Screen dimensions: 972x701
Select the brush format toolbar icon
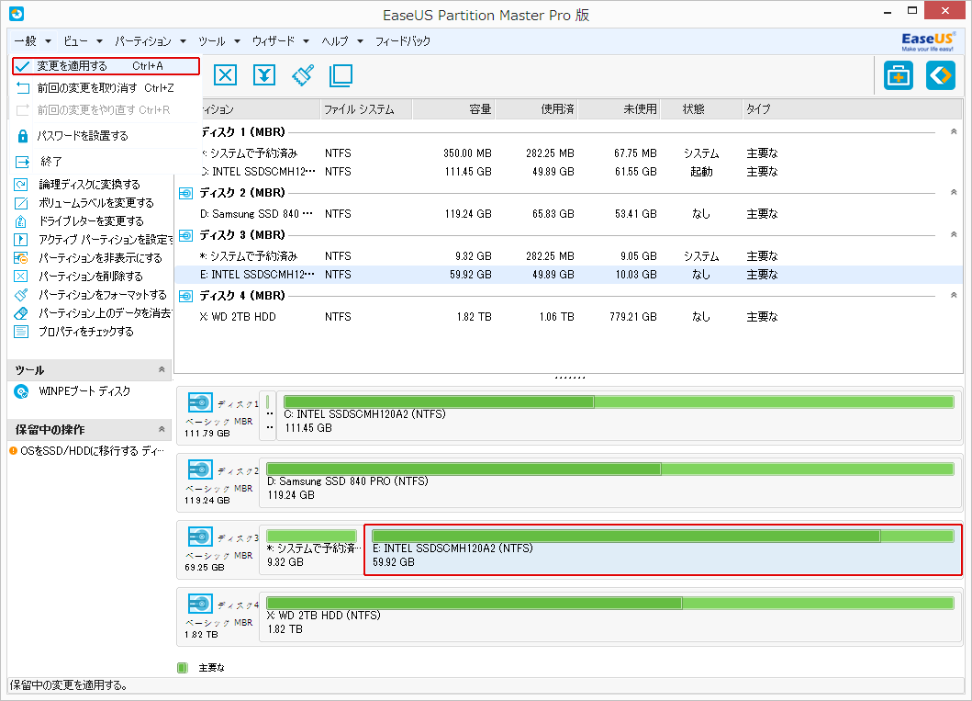(x=303, y=75)
